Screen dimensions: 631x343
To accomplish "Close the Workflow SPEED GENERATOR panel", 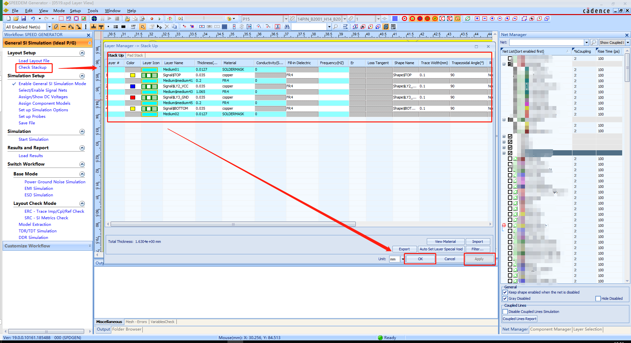I will [x=88, y=35].
